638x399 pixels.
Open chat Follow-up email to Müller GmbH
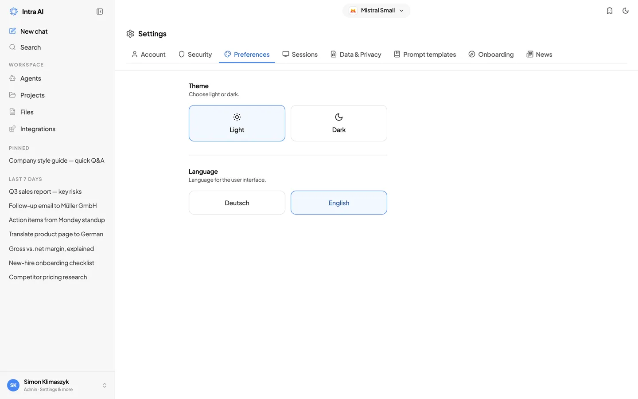click(58, 206)
